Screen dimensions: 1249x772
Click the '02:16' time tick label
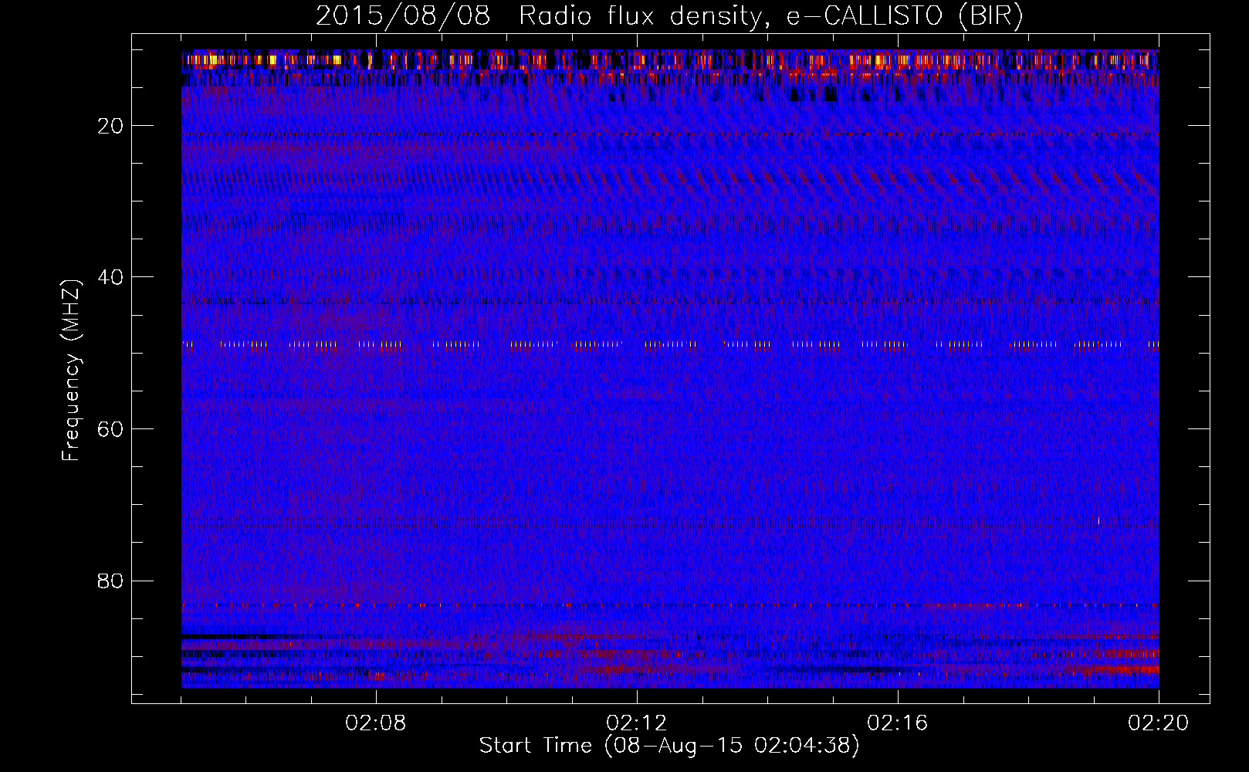point(898,723)
